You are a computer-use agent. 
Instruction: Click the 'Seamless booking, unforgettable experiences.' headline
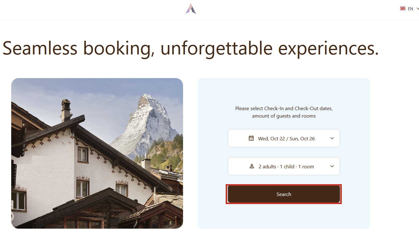191,48
